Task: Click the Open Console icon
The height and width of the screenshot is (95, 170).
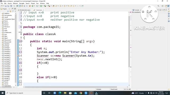Action: point(164,10)
